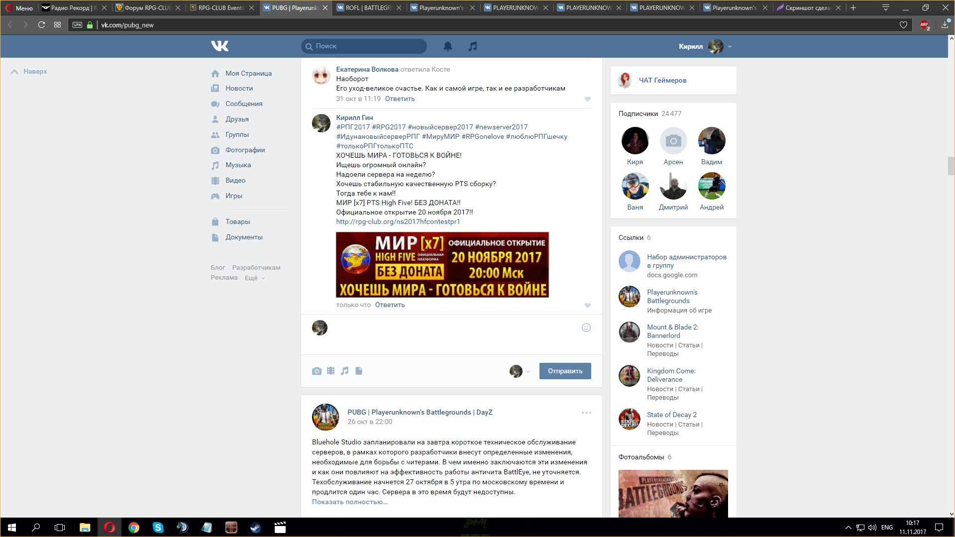Open the ABP adblock extension icon
The width and height of the screenshot is (955, 537).
(924, 25)
